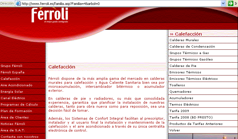Click Grupos Térmicos a Gas link
This screenshot has width=238, height=139.
pyautogui.click(x=189, y=53)
